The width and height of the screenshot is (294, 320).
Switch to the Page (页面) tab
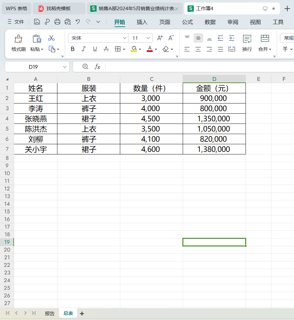pyautogui.click(x=165, y=22)
